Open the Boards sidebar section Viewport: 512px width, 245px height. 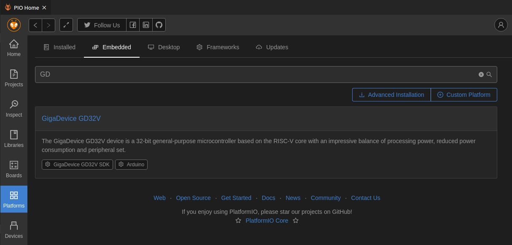tap(14, 169)
